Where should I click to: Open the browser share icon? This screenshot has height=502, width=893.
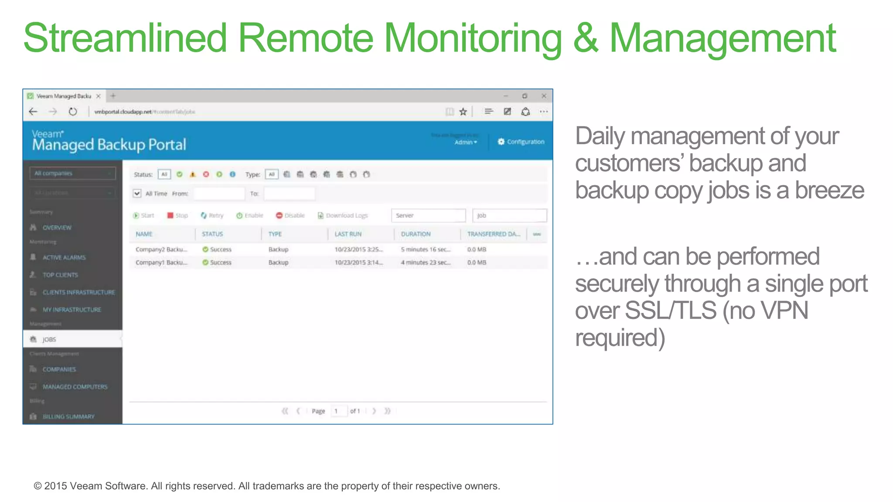(x=525, y=112)
